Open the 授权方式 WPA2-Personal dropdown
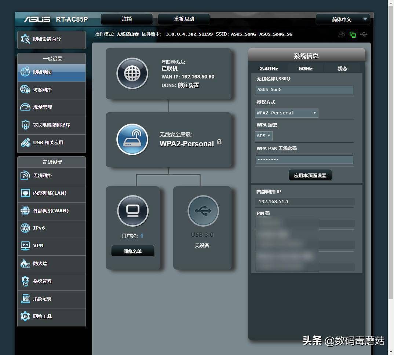This screenshot has height=355, width=394. click(x=287, y=113)
